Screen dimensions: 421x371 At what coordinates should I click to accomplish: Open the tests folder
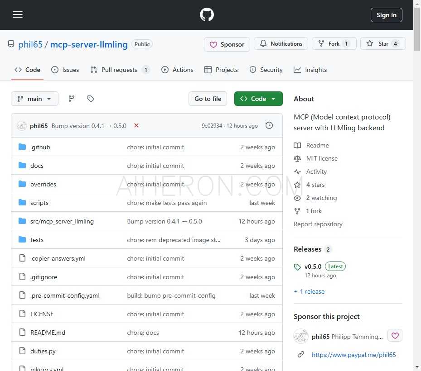pos(37,240)
